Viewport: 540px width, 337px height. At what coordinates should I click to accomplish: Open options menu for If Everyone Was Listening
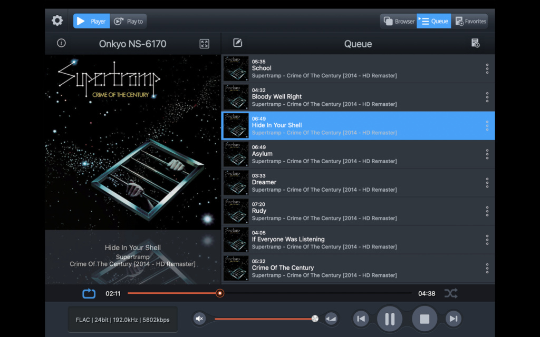click(x=487, y=240)
